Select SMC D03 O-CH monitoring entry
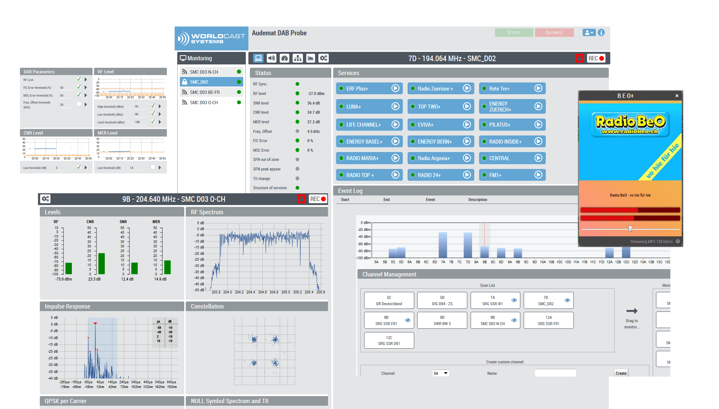This screenshot has width=719, height=409. tap(204, 103)
